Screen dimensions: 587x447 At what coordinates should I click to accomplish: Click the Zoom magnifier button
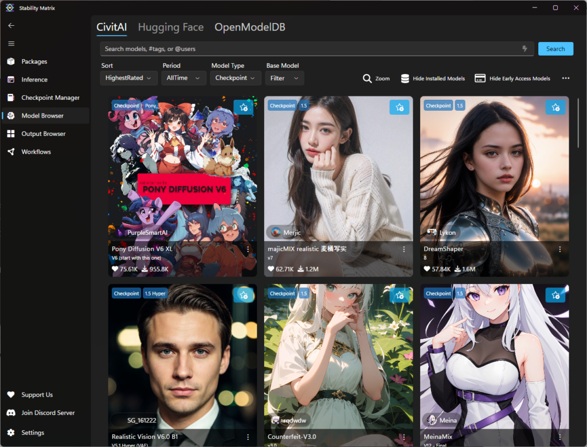[x=376, y=78]
